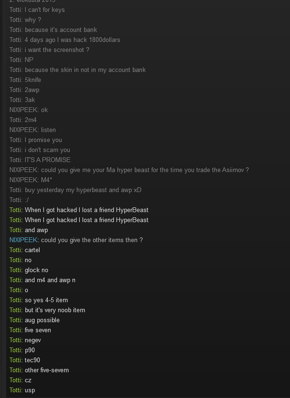Click Totti's name beside 'and awp'
The image size is (290, 398).
click(x=15, y=230)
